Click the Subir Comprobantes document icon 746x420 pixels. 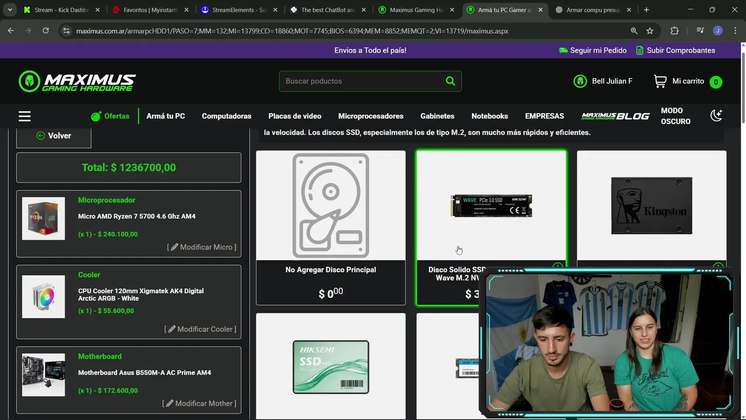[x=640, y=50]
